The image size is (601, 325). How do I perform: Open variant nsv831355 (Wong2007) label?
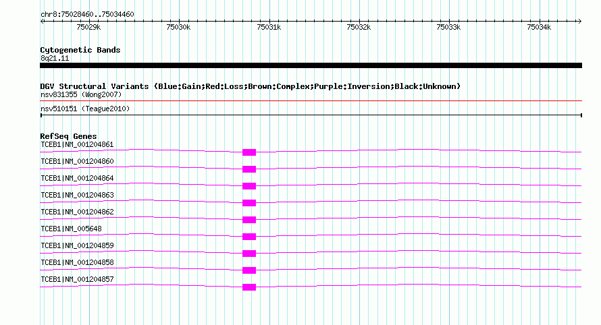click(x=81, y=94)
